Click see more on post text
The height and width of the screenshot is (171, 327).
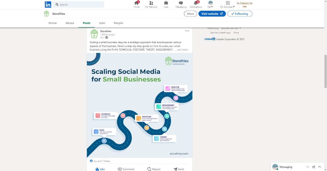pyautogui.click(x=181, y=50)
